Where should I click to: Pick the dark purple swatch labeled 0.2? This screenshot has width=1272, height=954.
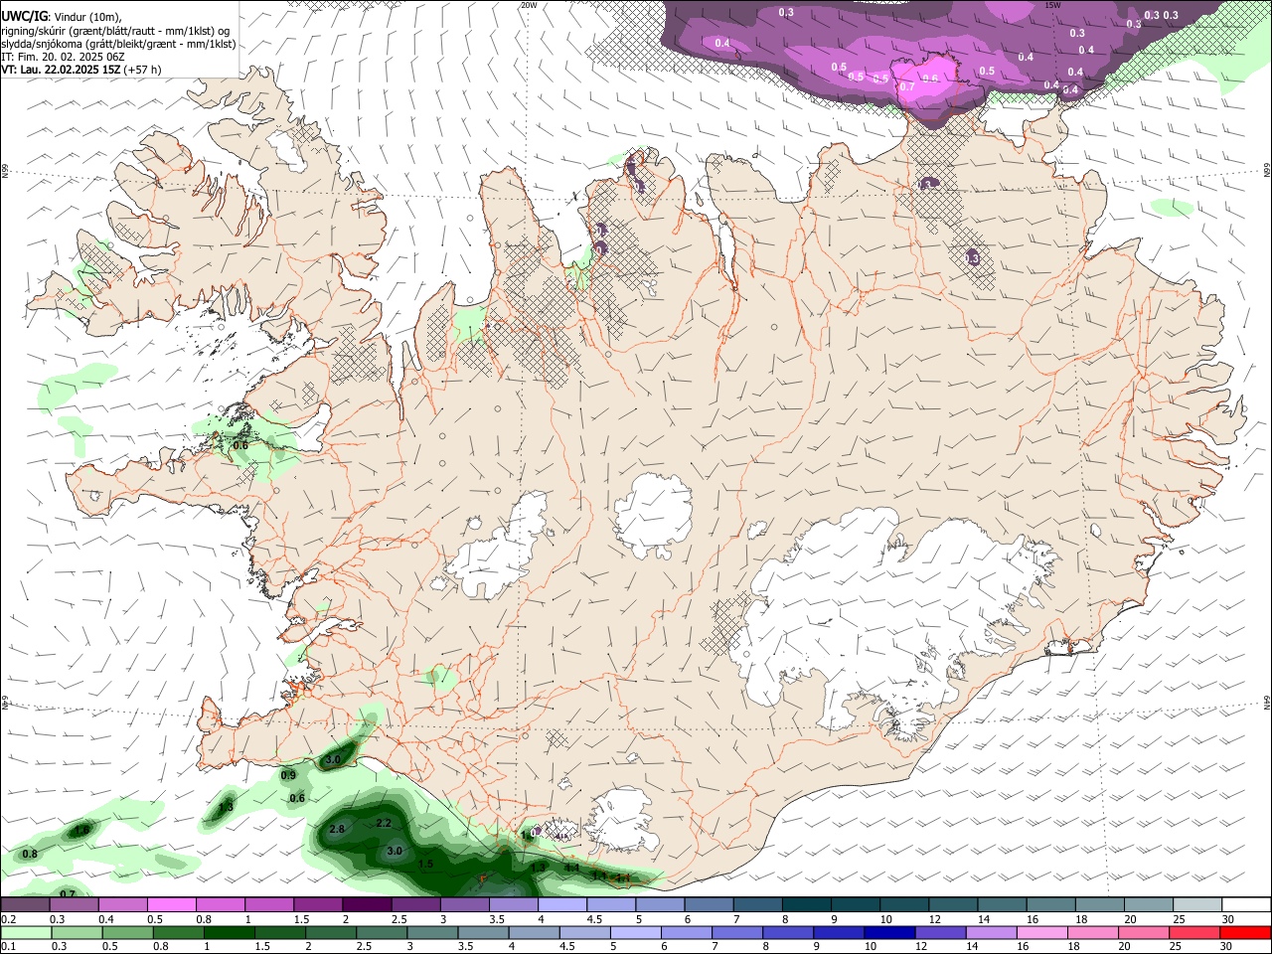25,904
